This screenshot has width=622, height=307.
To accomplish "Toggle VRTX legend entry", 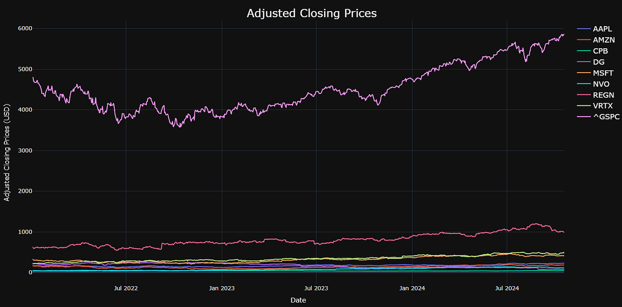I will 595,106.
